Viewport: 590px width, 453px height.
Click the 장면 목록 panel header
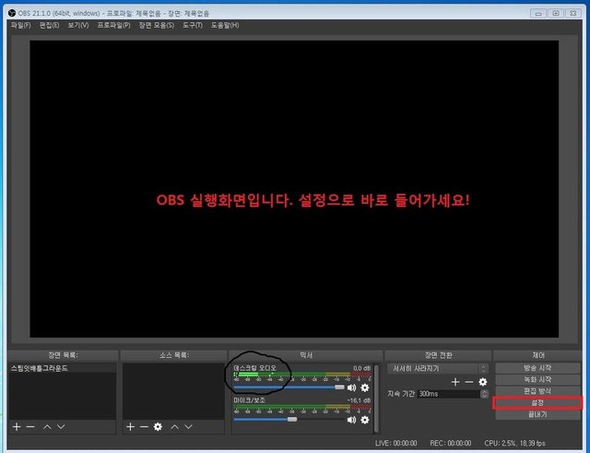[x=63, y=355]
